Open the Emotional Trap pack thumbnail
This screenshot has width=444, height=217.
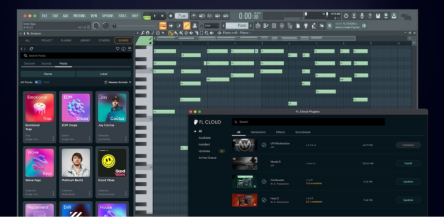point(40,108)
